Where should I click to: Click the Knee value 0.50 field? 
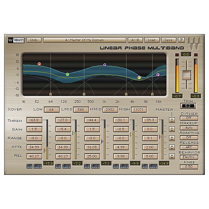pos(189,167)
